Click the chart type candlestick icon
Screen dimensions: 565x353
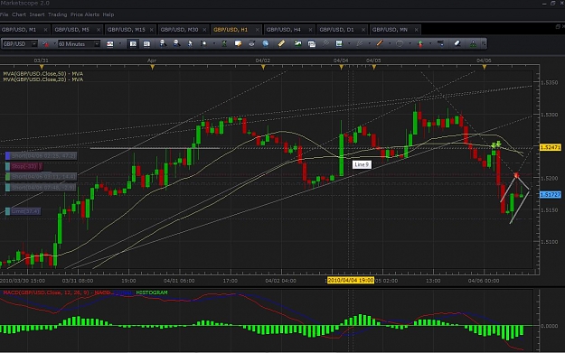(x=110, y=44)
